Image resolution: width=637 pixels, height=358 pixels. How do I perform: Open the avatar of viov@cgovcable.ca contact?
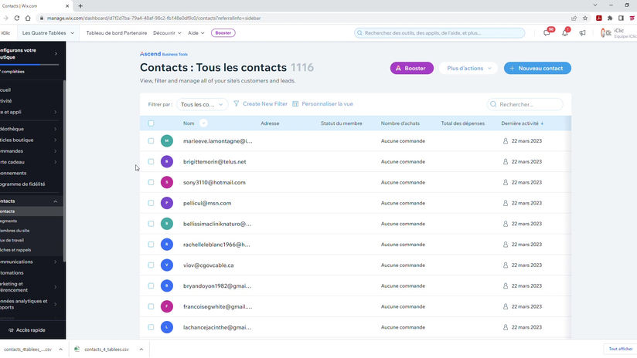coord(166,265)
